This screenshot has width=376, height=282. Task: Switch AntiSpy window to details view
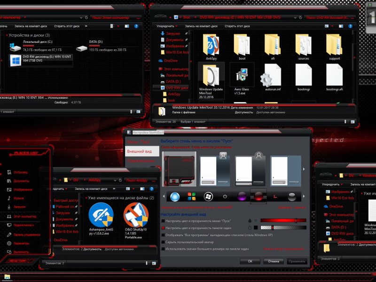click(148, 263)
